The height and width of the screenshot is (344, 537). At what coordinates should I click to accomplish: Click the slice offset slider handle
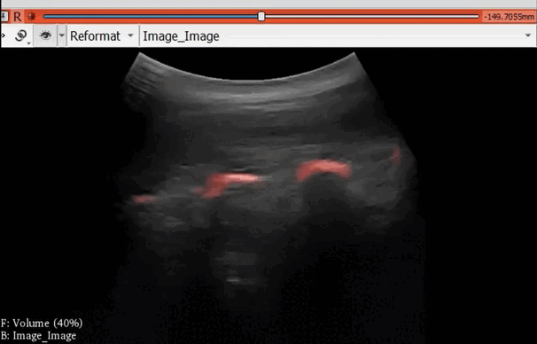tap(261, 17)
